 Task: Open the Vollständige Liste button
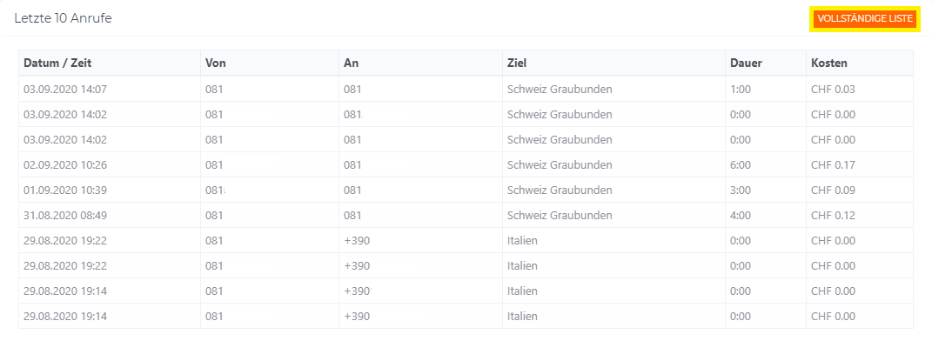point(865,19)
